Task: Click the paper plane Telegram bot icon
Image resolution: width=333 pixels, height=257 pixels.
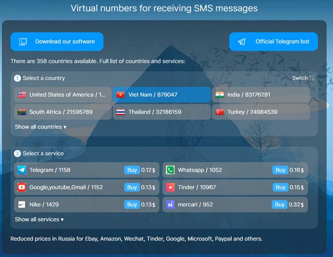Action: click(x=242, y=42)
